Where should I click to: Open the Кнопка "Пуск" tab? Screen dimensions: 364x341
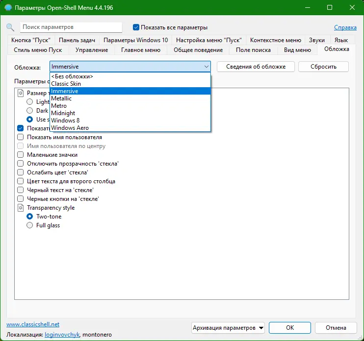coord(31,40)
